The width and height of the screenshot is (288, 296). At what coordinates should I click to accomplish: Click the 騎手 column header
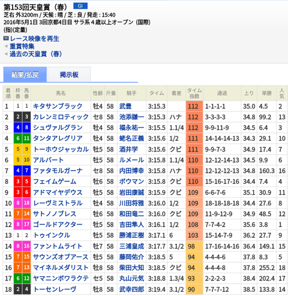coord(131,93)
